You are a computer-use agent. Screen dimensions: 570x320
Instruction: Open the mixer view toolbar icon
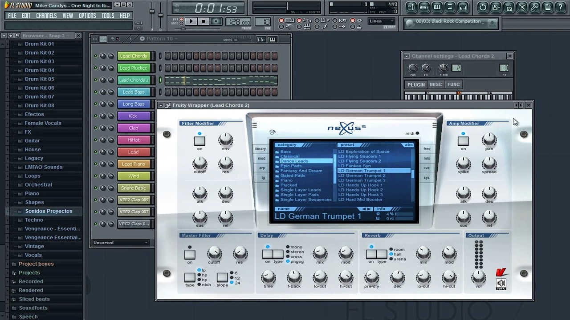point(463,7)
